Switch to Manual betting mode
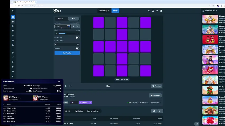This screenshot has height=126, width=225. coord(61,19)
